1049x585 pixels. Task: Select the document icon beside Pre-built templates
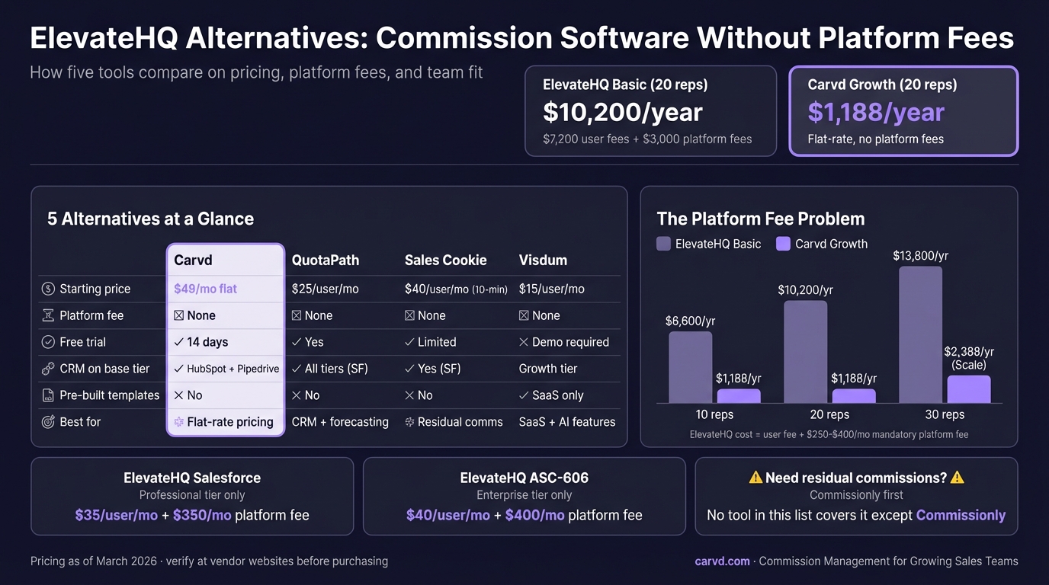48,395
